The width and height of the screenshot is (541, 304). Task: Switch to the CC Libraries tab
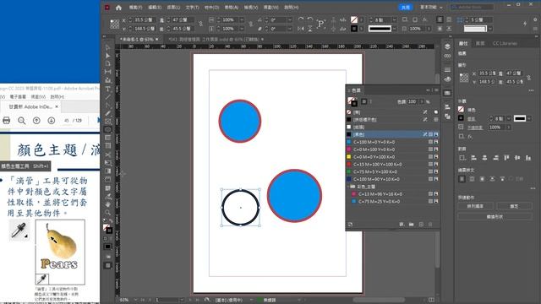coord(505,43)
